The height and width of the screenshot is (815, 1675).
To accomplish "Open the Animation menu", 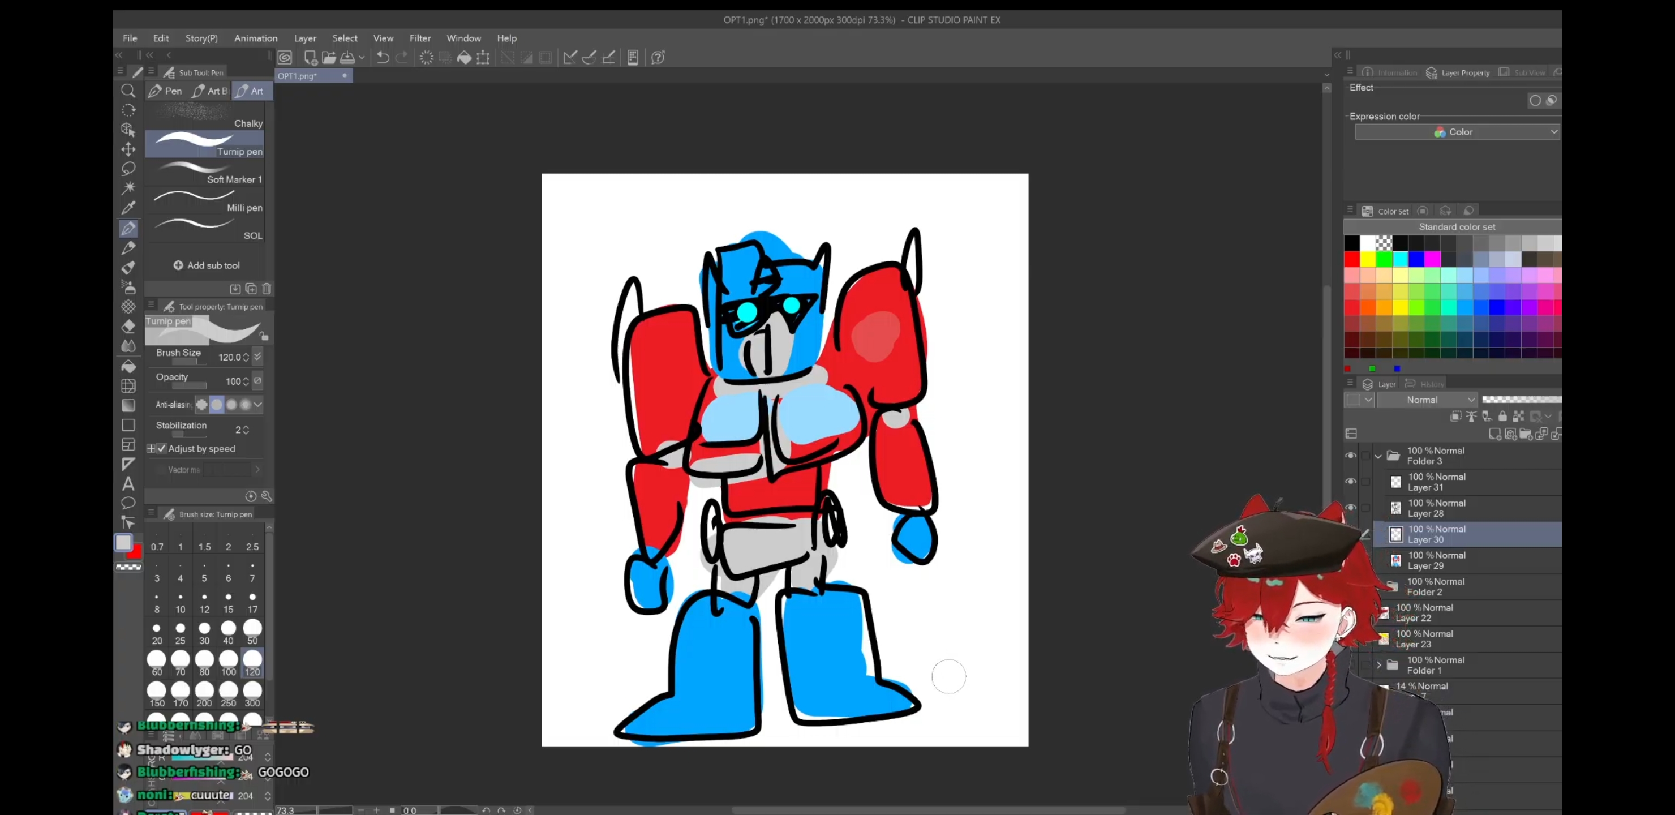I will coord(256,38).
